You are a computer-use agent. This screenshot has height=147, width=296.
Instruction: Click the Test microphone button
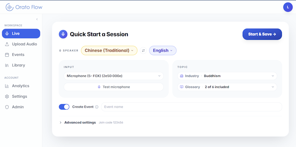(x=114, y=87)
